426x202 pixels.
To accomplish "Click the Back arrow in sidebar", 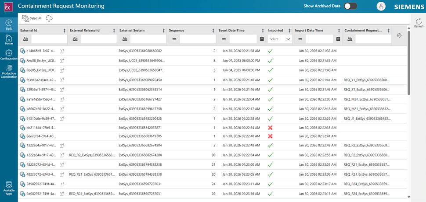I will point(9,24).
